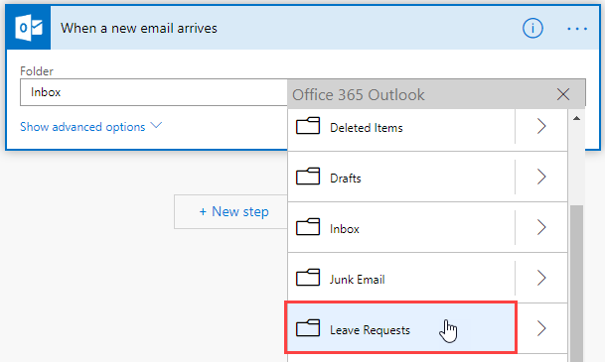Click the folder icon beside Drafts
Viewport: 605px width, 362px height.
[x=308, y=177]
